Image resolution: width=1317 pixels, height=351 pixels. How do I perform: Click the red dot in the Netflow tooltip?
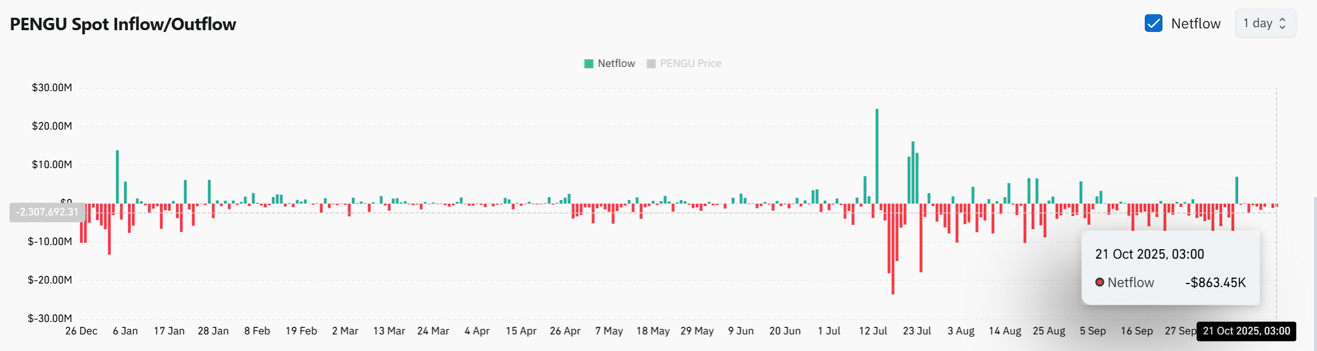click(1099, 282)
